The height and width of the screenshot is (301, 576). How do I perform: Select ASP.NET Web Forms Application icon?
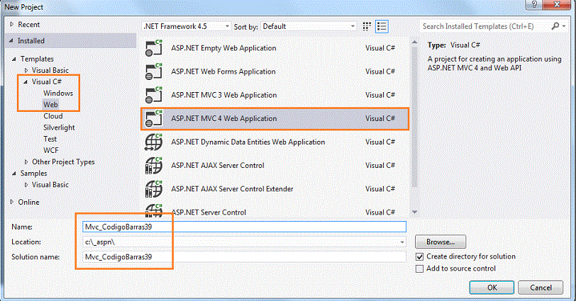153,72
